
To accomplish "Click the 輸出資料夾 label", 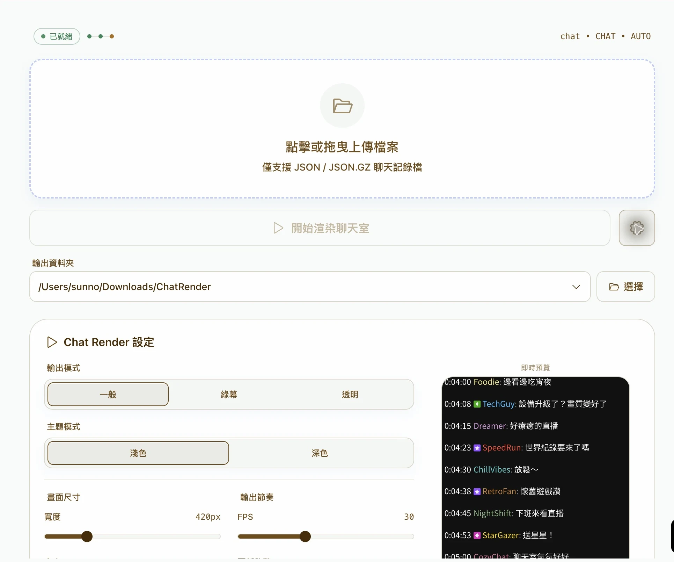I will coord(53,263).
